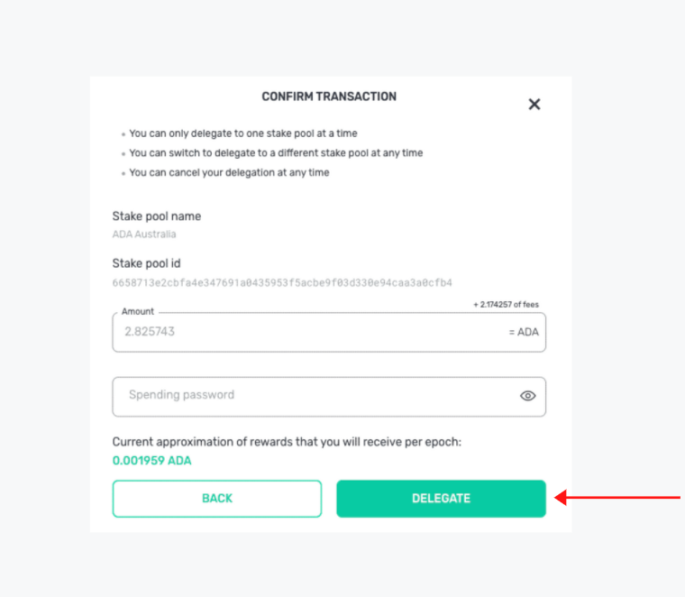Click the one stake pool at a time note

(x=243, y=133)
